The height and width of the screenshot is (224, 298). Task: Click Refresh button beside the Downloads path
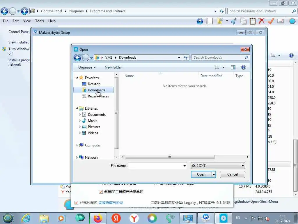click(x=186, y=57)
